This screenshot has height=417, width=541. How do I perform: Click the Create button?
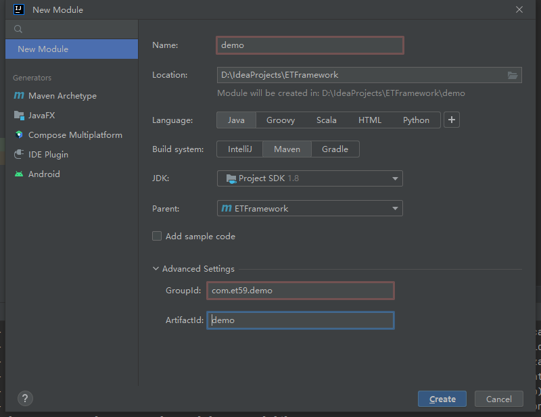pos(442,399)
